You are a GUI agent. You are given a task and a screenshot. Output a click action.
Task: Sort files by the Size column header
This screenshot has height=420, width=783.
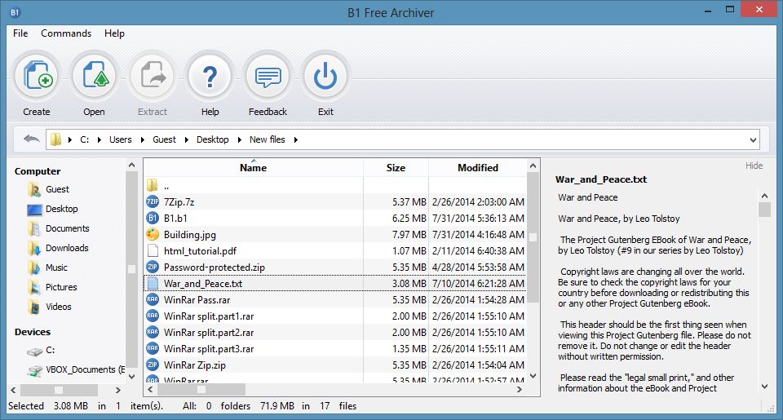396,168
